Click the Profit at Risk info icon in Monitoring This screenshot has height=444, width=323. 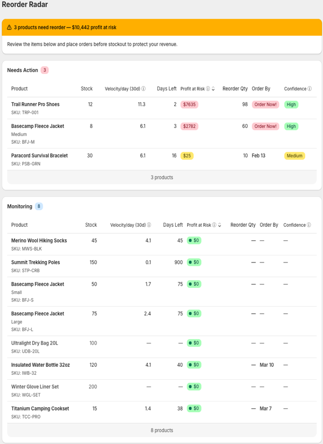(x=214, y=225)
